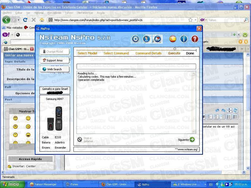
Task: Click NsPro progress bar field
Action: pos(136,66)
